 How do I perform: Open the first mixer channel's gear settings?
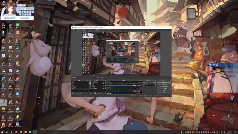click(139, 86)
